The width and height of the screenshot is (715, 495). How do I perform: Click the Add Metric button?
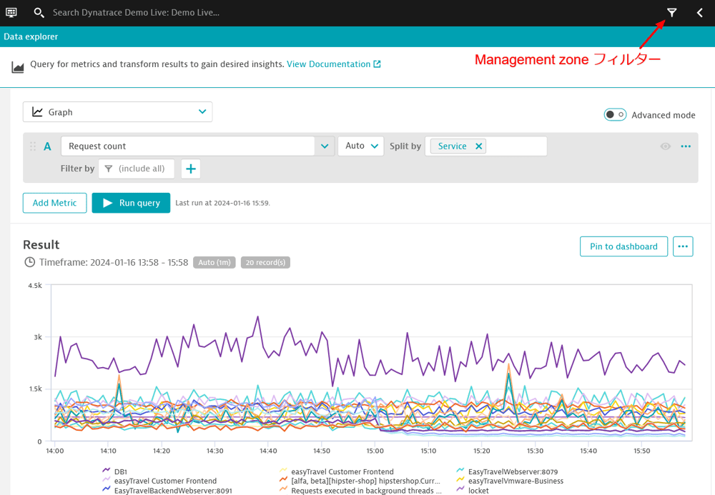(x=55, y=203)
